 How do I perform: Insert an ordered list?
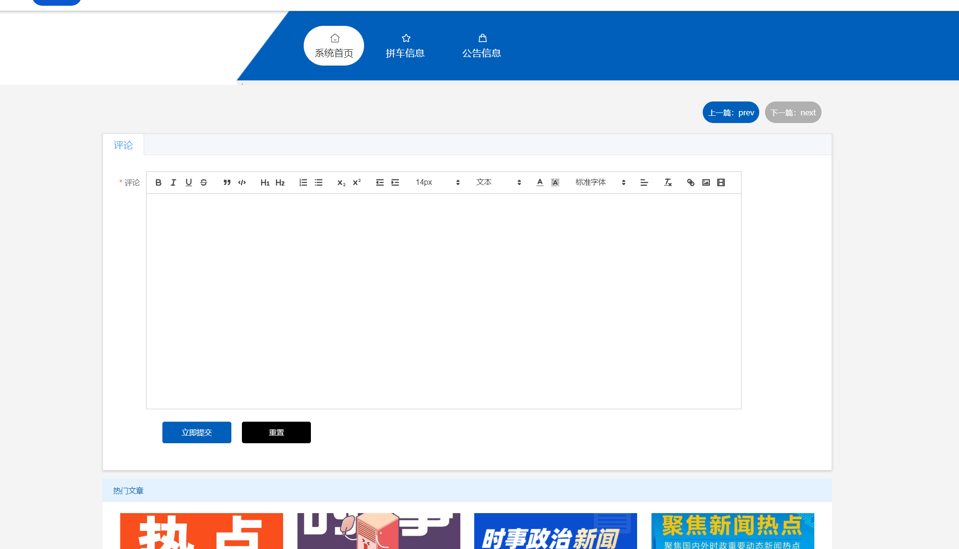(303, 182)
